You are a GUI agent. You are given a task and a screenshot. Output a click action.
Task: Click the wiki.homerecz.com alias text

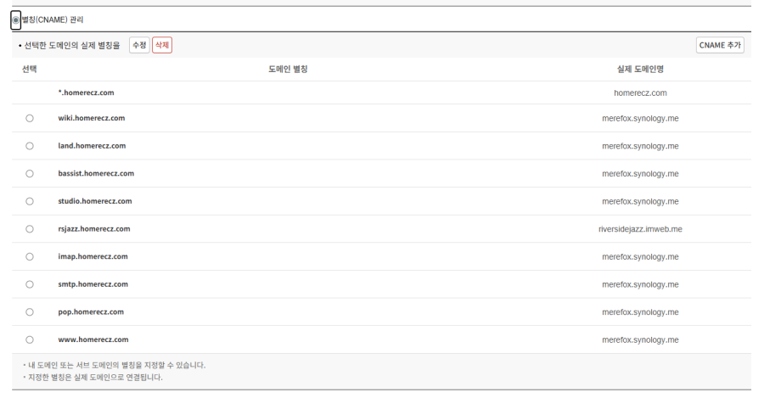[92, 118]
